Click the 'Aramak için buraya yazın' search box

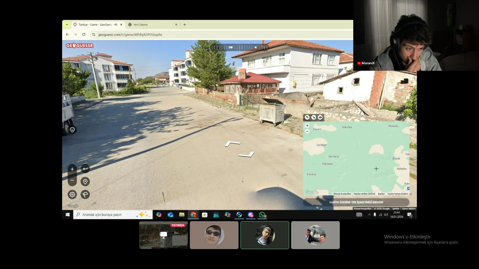pos(113,214)
